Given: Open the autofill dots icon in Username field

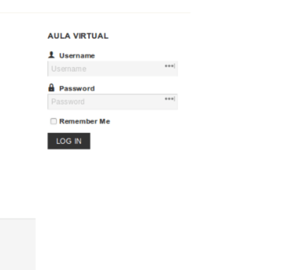Looking at the screenshot, I should [x=170, y=66].
